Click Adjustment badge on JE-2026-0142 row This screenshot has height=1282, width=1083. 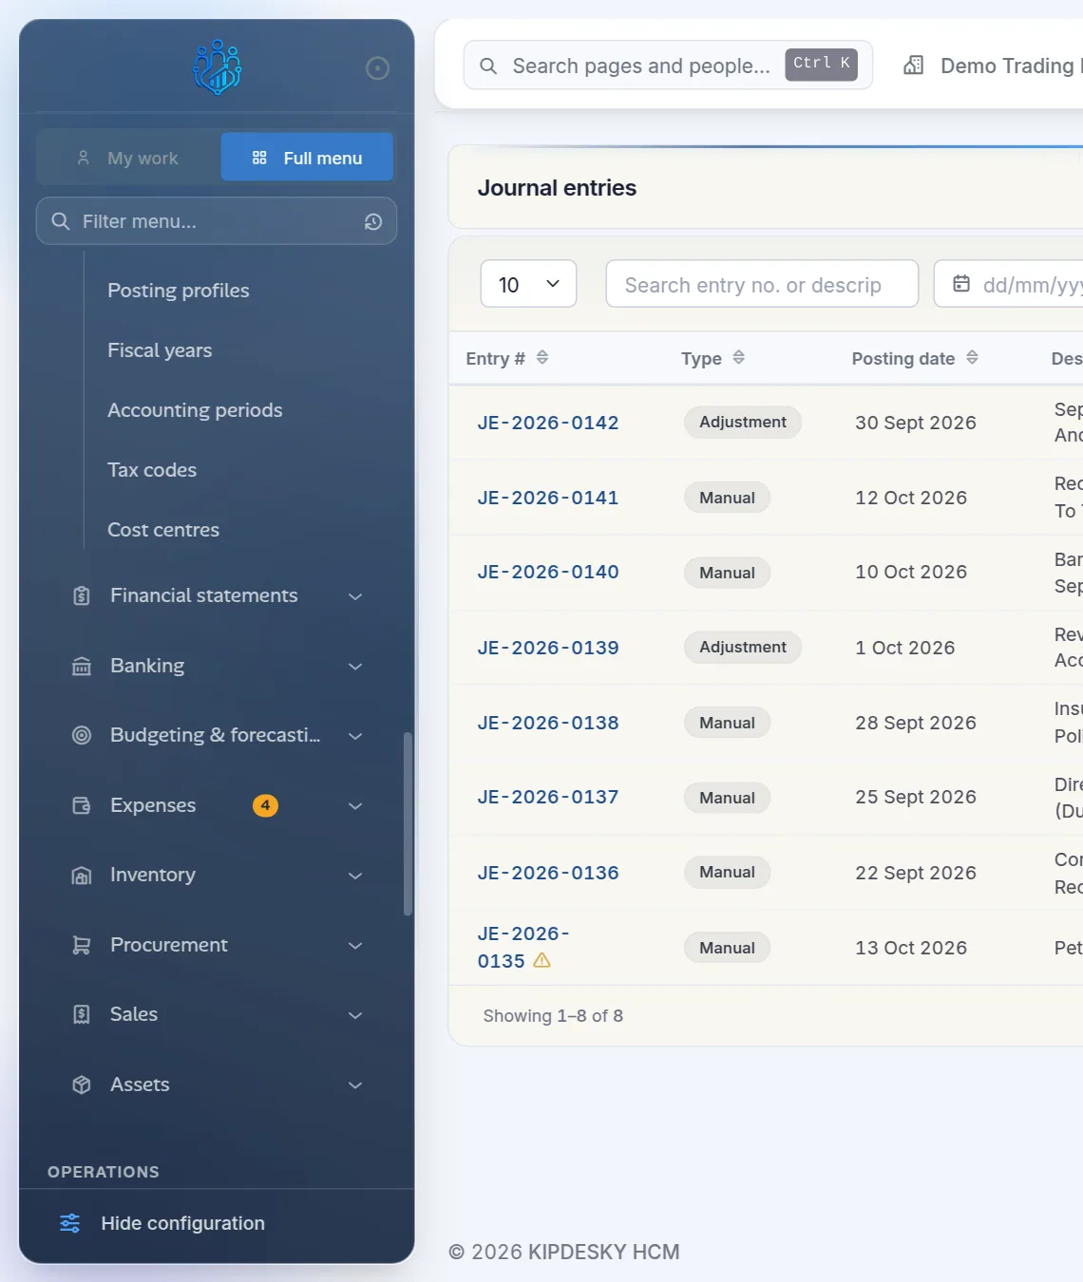(x=743, y=423)
